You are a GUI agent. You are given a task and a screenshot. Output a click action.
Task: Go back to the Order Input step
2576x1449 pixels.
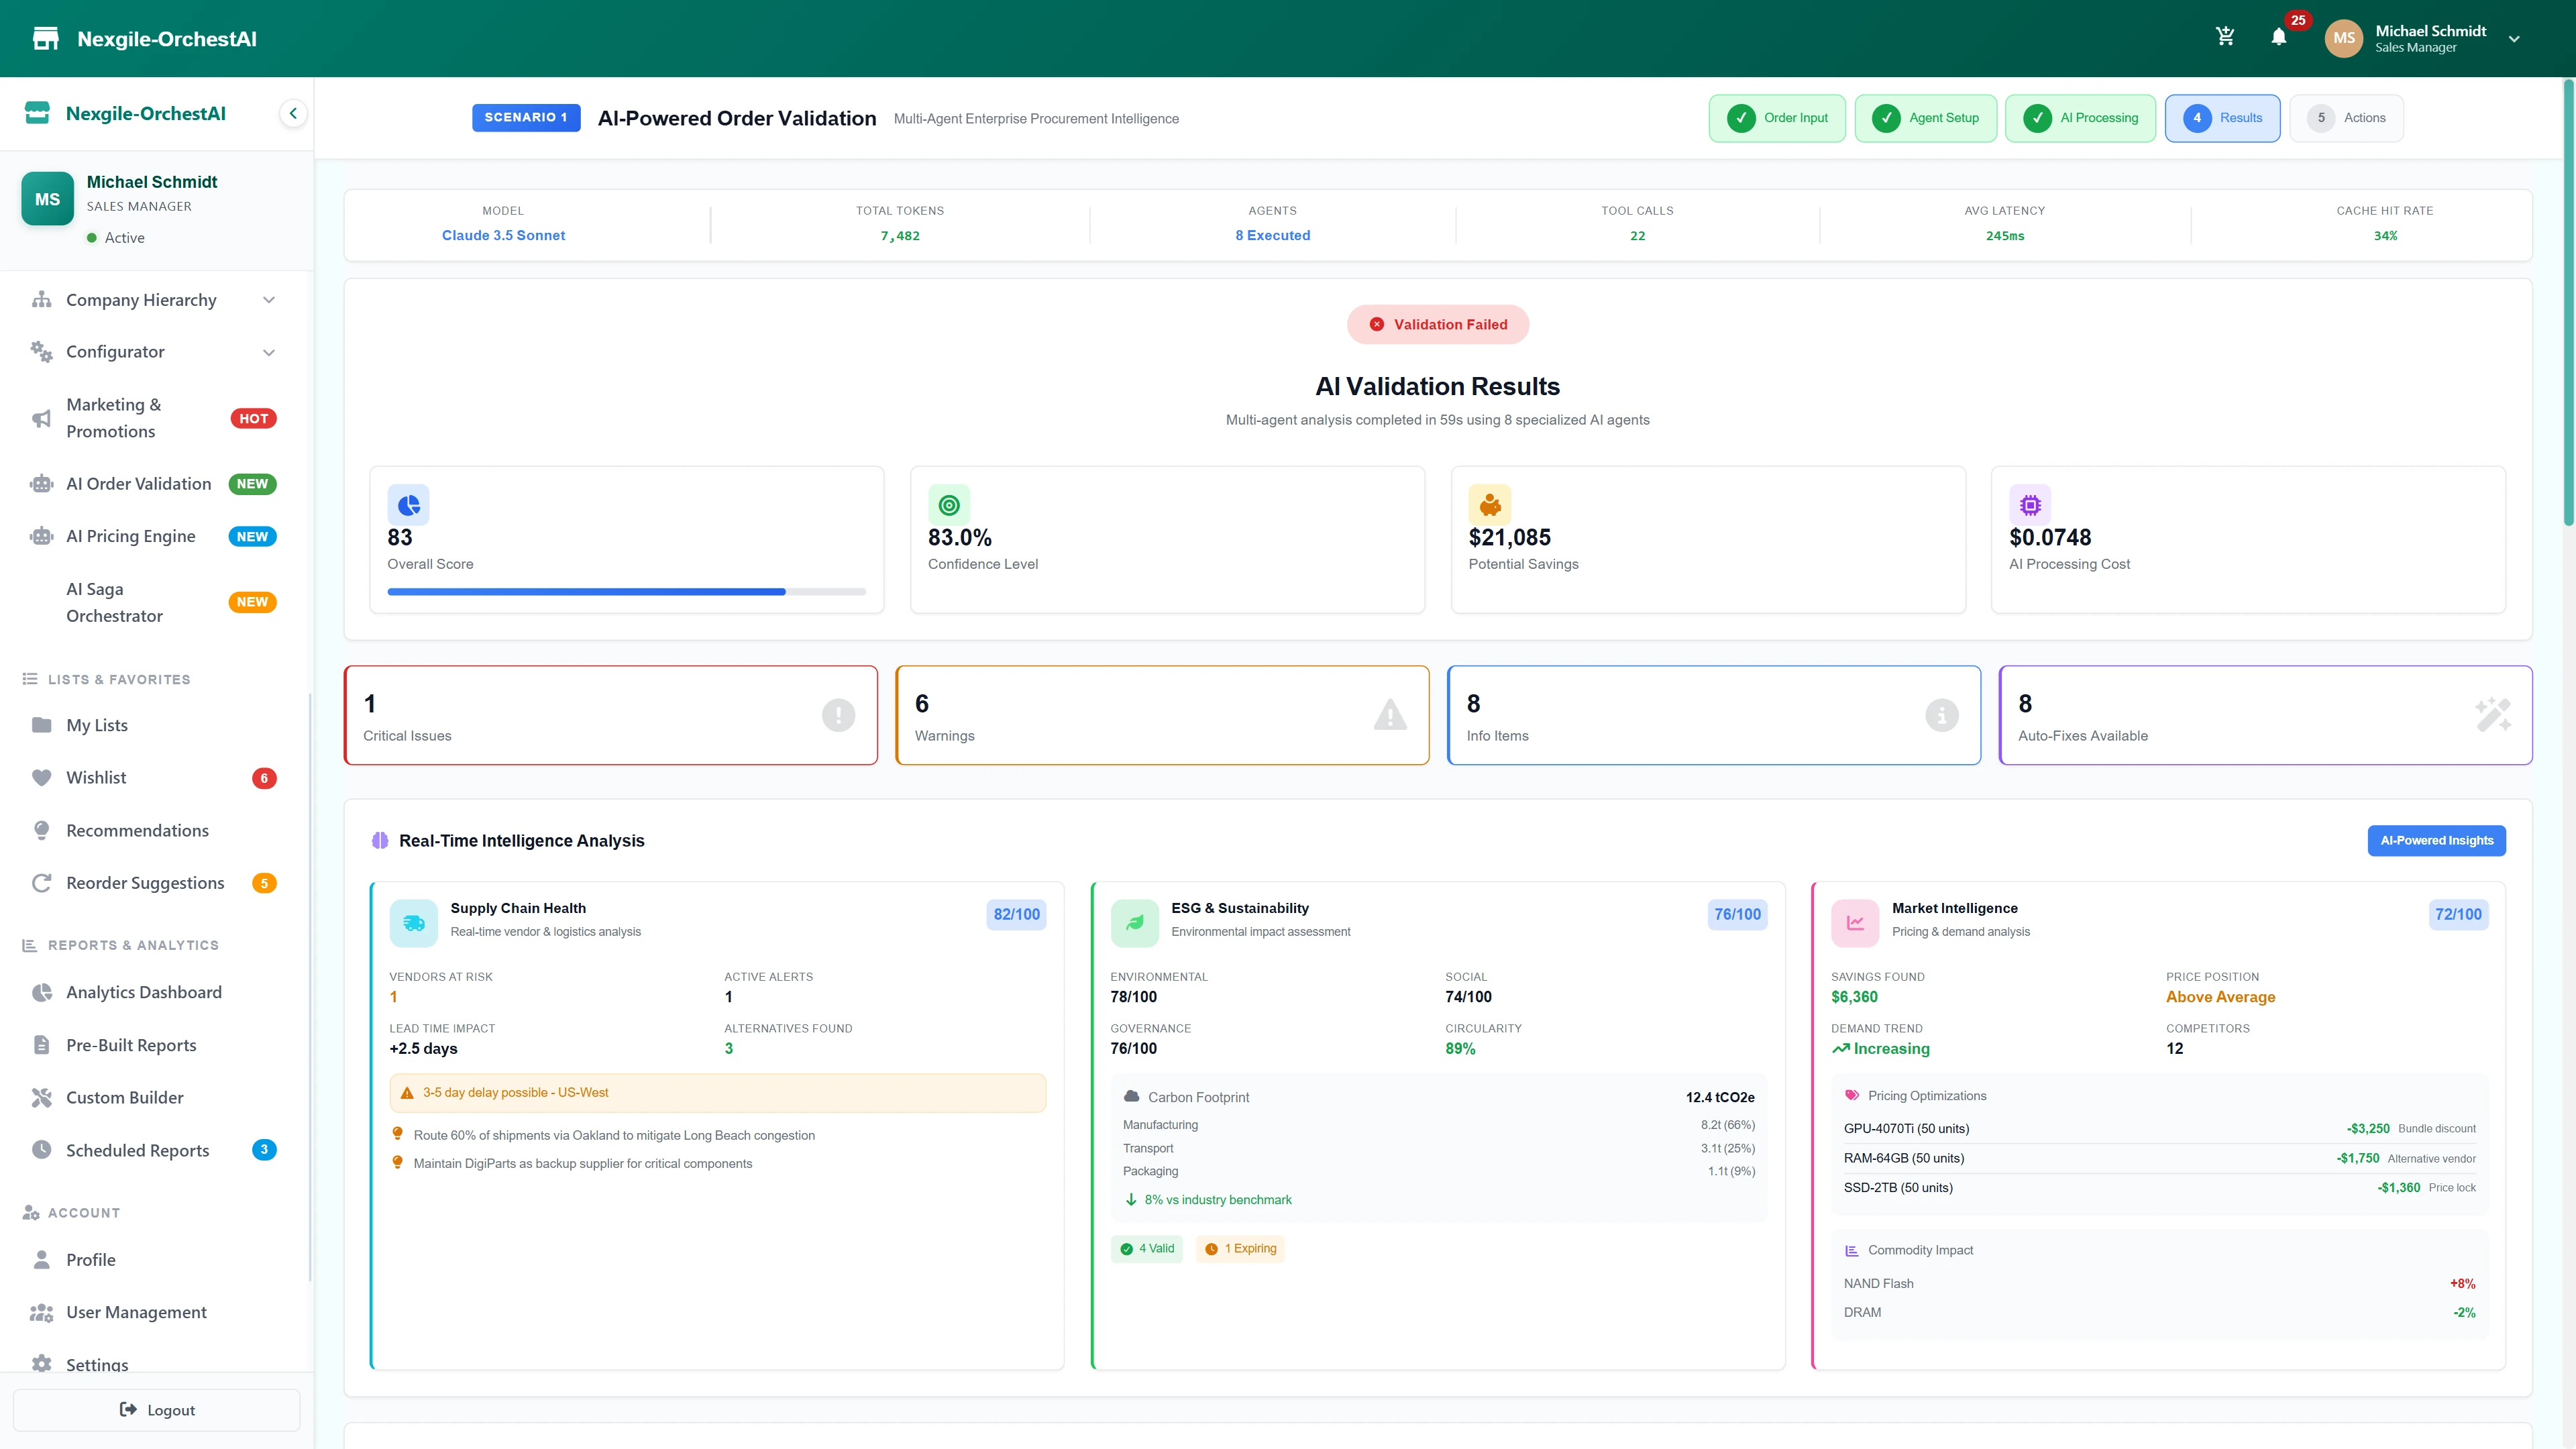pyautogui.click(x=1777, y=117)
